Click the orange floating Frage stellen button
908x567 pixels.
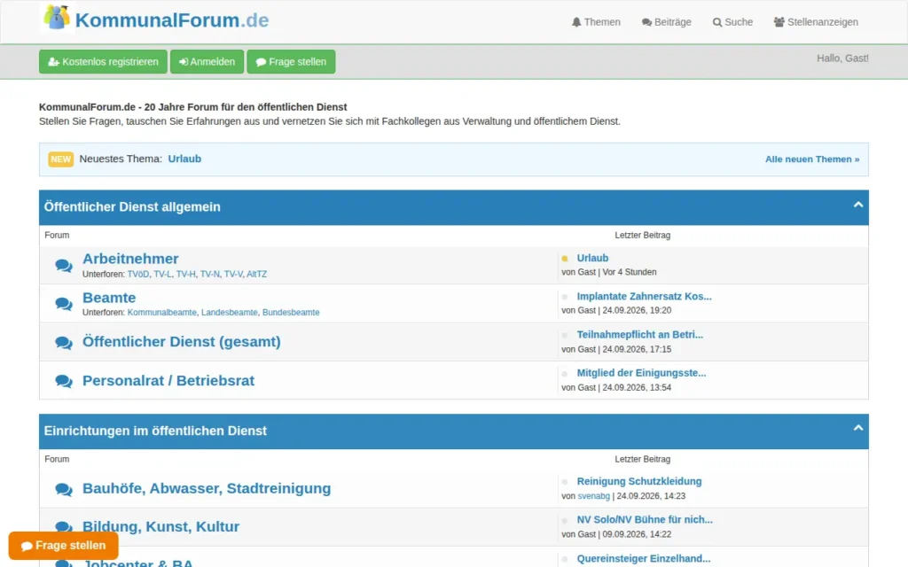click(x=64, y=545)
